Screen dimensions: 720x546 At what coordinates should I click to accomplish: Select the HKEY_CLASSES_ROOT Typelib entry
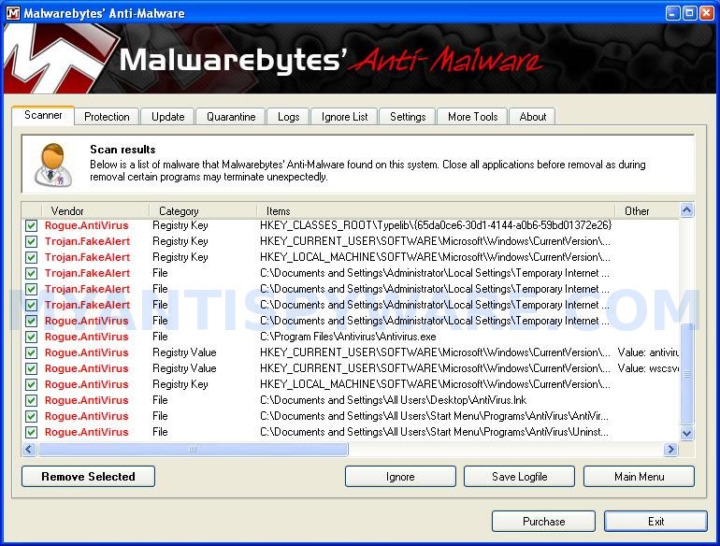click(436, 225)
